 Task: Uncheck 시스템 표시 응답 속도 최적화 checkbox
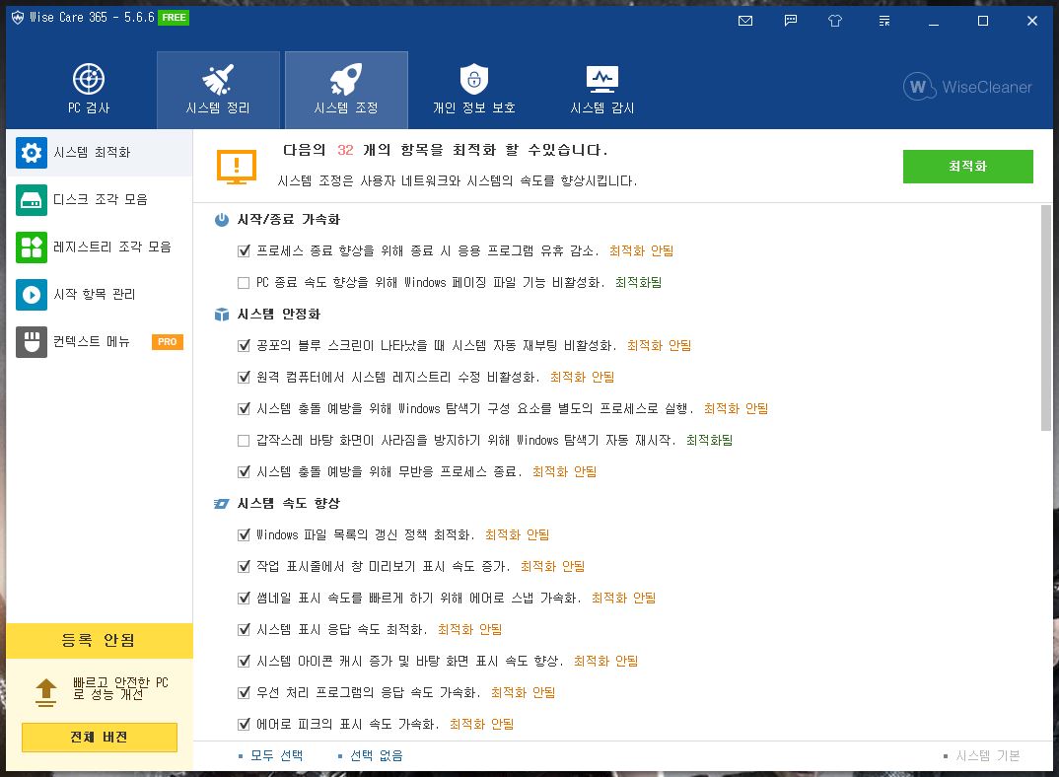[x=244, y=630]
